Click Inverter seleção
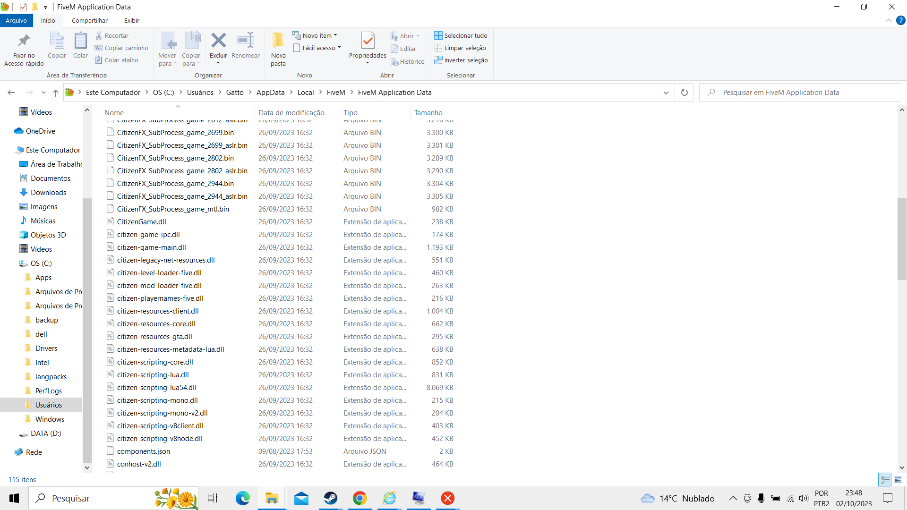The height and width of the screenshot is (510, 907). [x=461, y=60]
